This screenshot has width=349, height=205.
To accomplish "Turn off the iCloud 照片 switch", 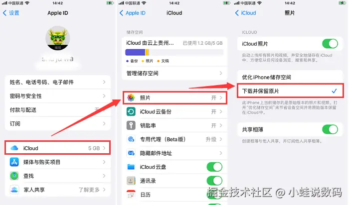I will coord(330,43).
